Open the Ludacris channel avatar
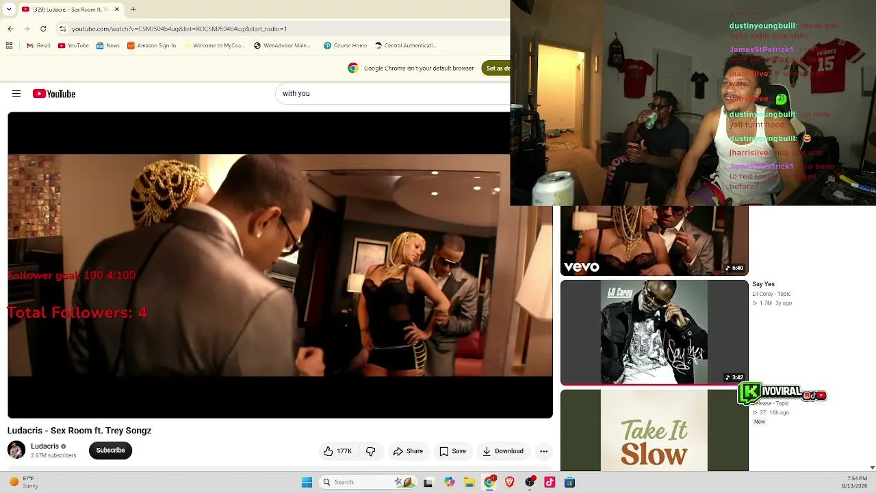 [x=16, y=450]
